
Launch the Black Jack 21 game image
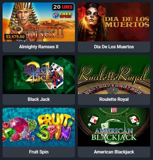click(x=39, y=74)
